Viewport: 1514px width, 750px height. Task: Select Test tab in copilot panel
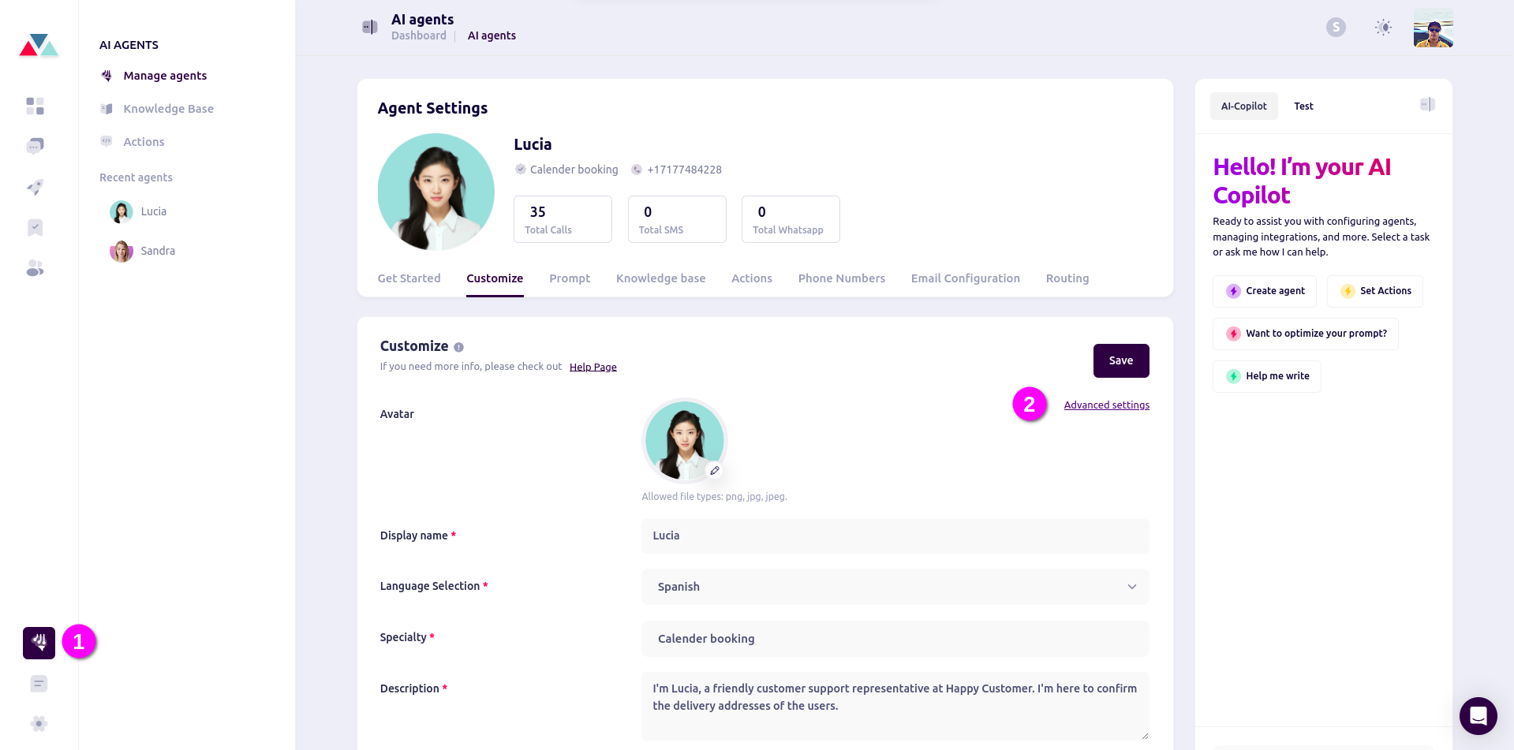click(1303, 106)
